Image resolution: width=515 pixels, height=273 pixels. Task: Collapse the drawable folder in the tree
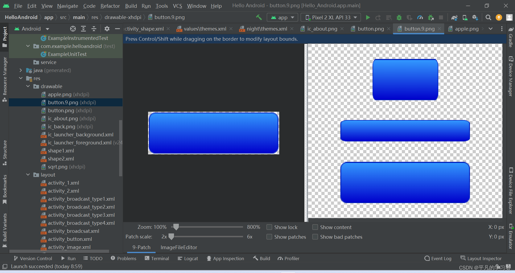tap(28, 86)
